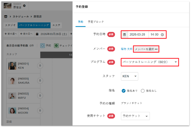Select the 指名あり radio option
Image resolution: width=191 pixels, height=128 pixels.
tap(124, 91)
